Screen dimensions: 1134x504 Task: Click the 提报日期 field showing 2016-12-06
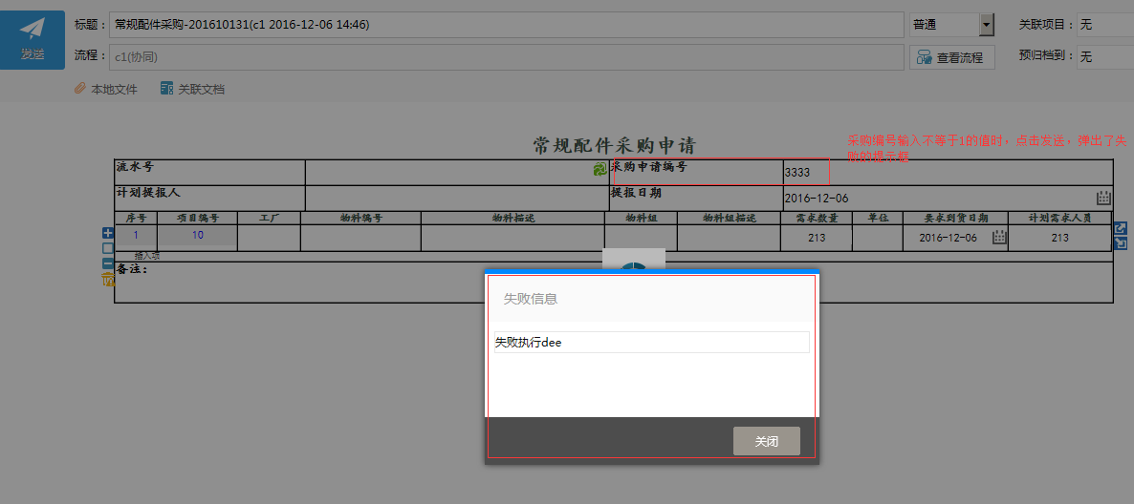click(939, 198)
